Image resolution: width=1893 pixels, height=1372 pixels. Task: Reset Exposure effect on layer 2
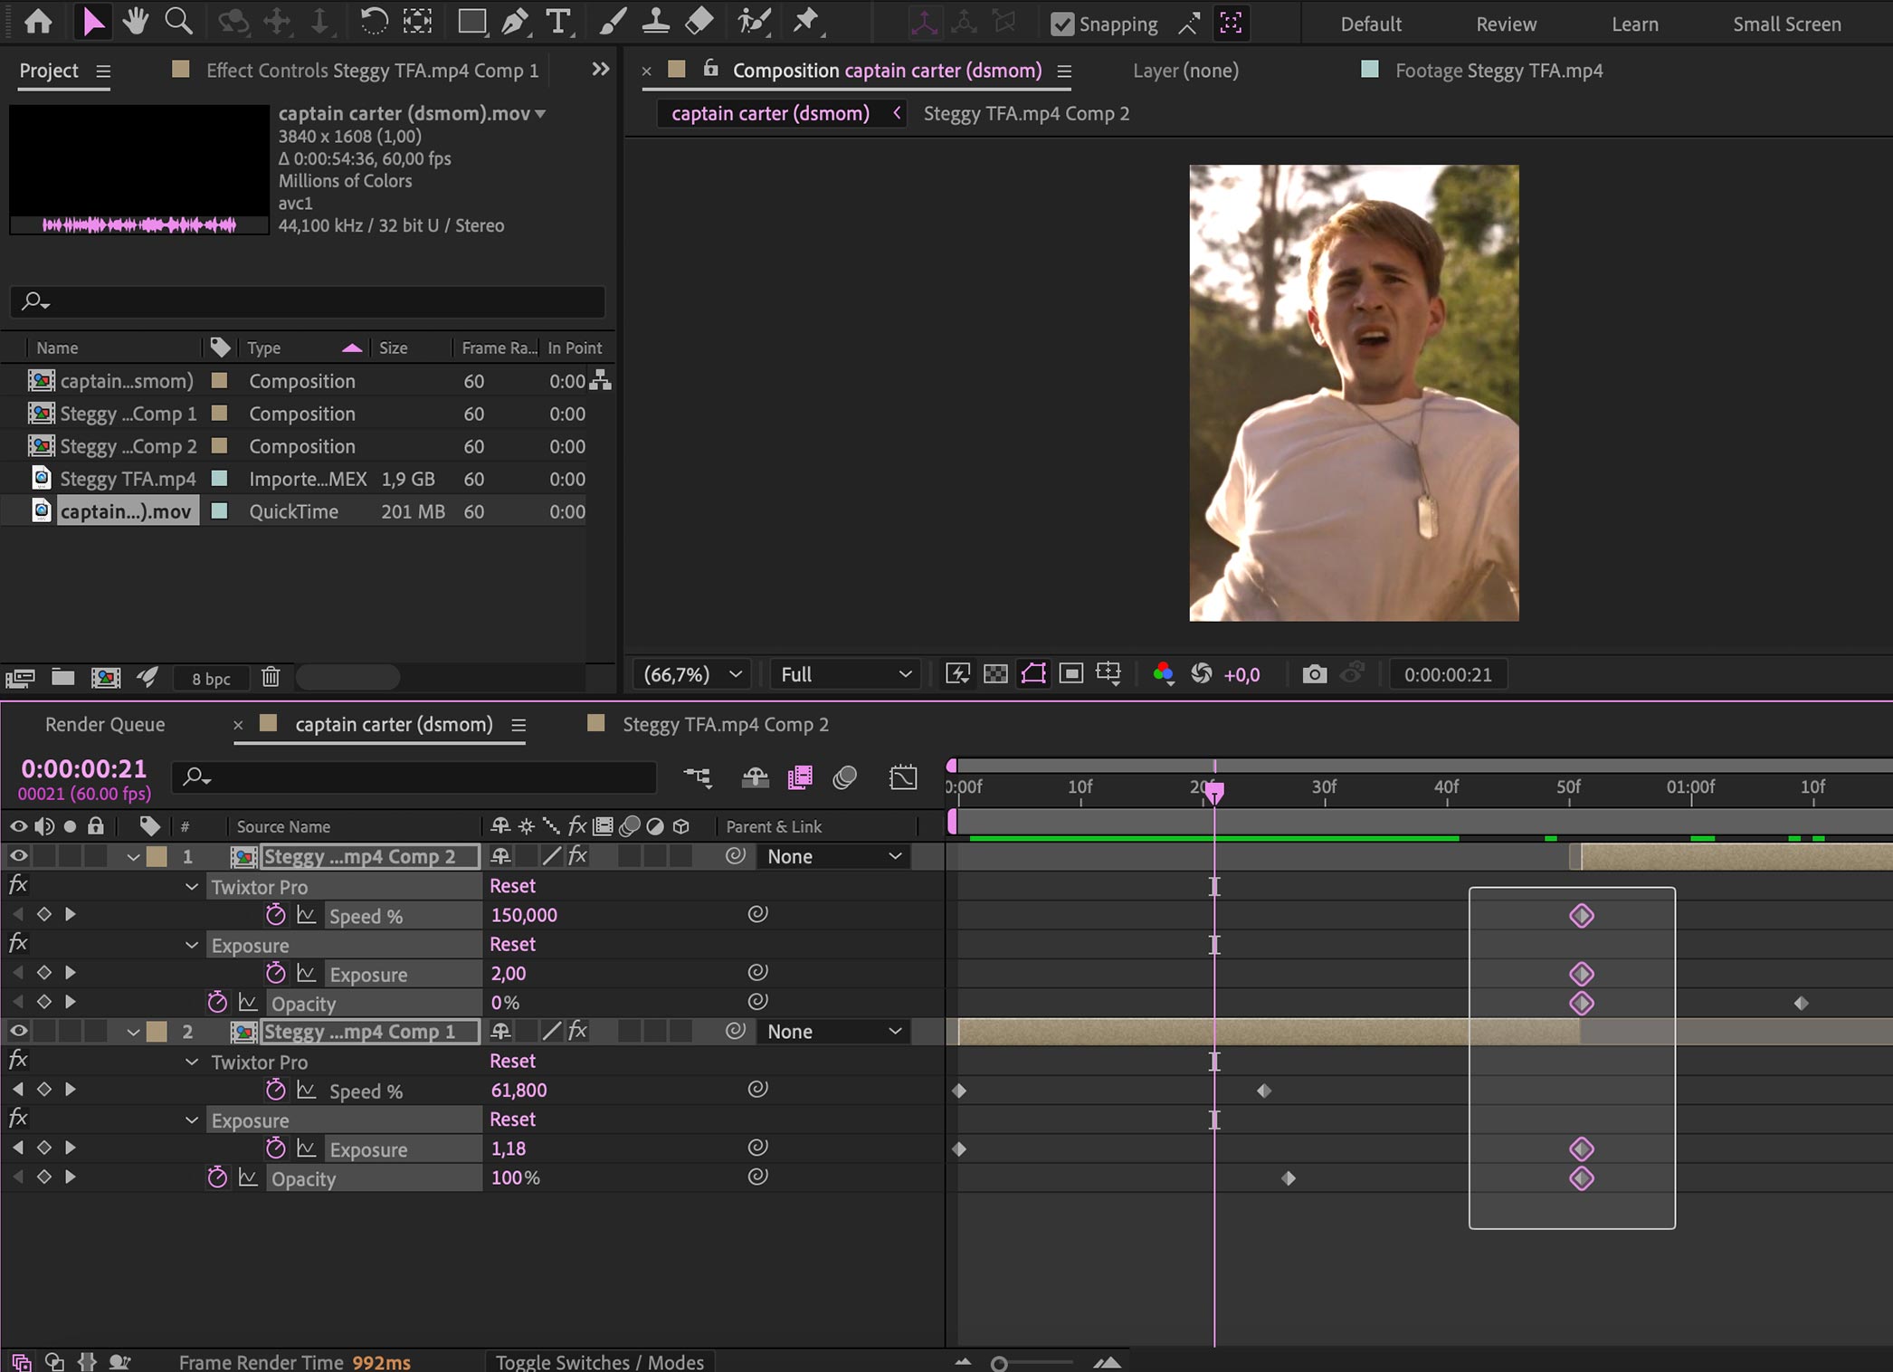click(512, 1119)
